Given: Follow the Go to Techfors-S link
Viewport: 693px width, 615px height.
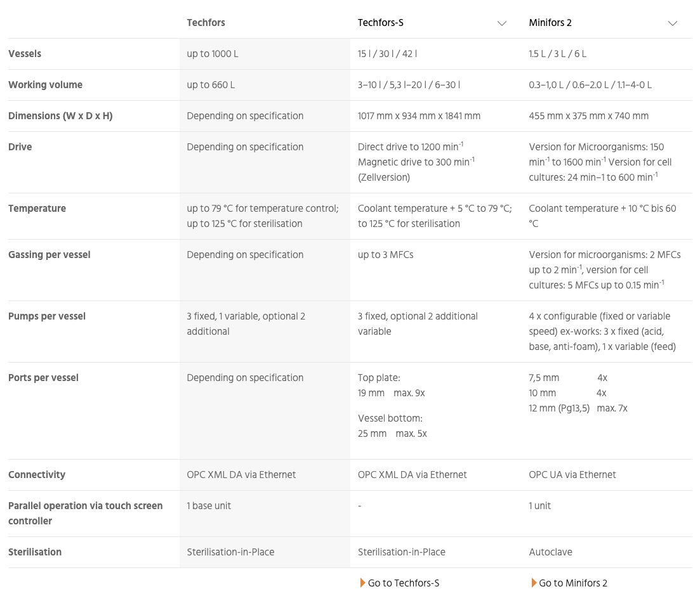Looking at the screenshot, I should tap(404, 583).
